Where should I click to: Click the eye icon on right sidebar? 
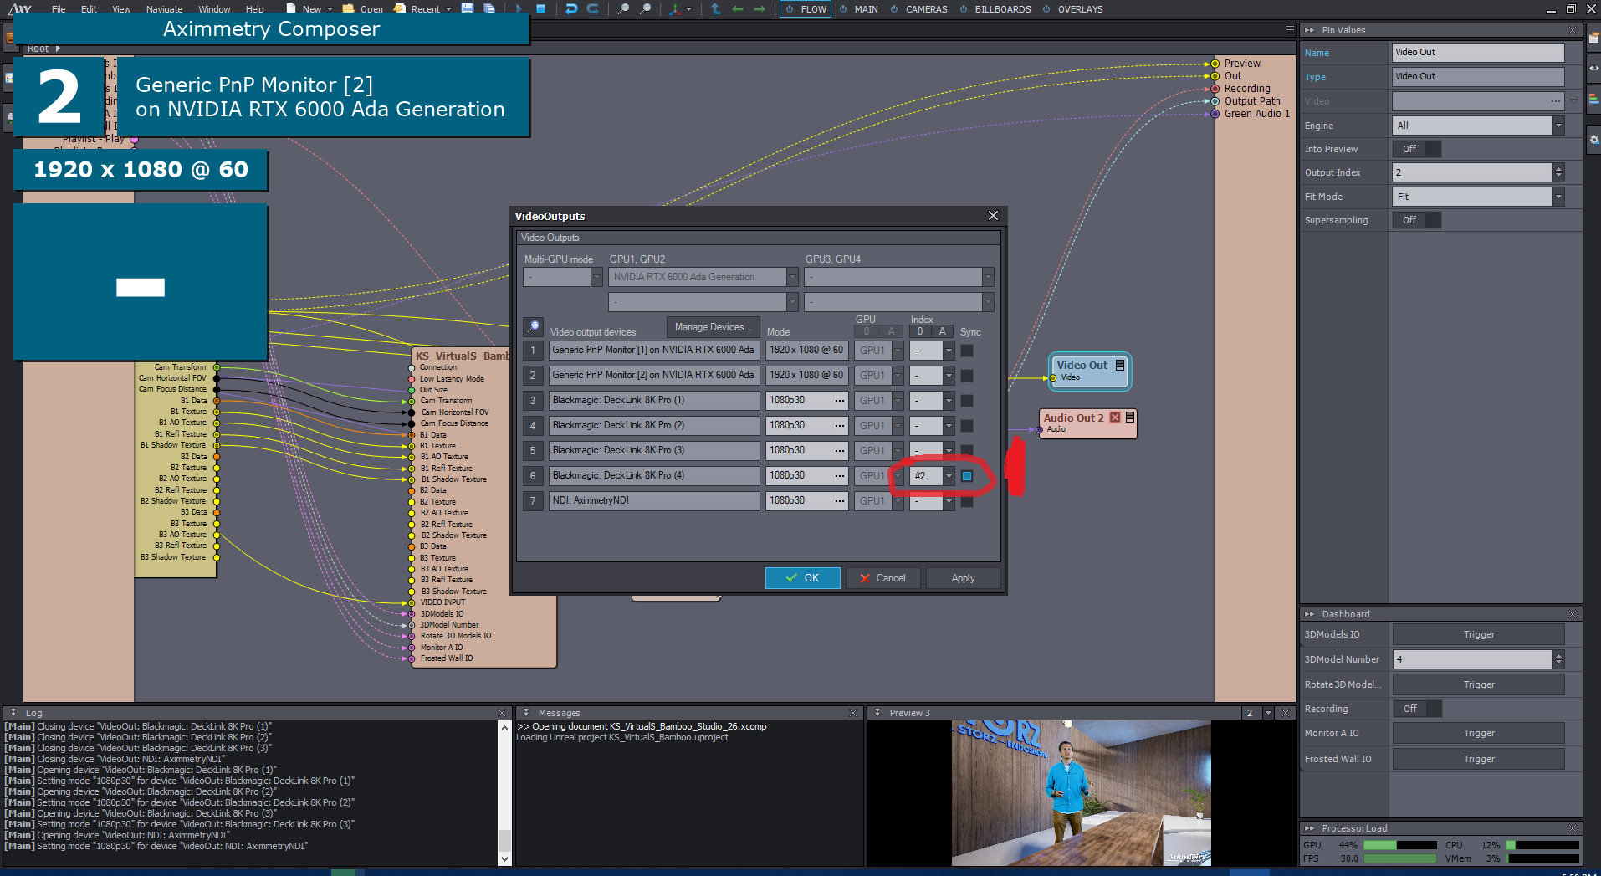click(1593, 68)
